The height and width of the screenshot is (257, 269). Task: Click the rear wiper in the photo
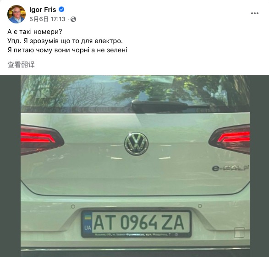(x=170, y=105)
